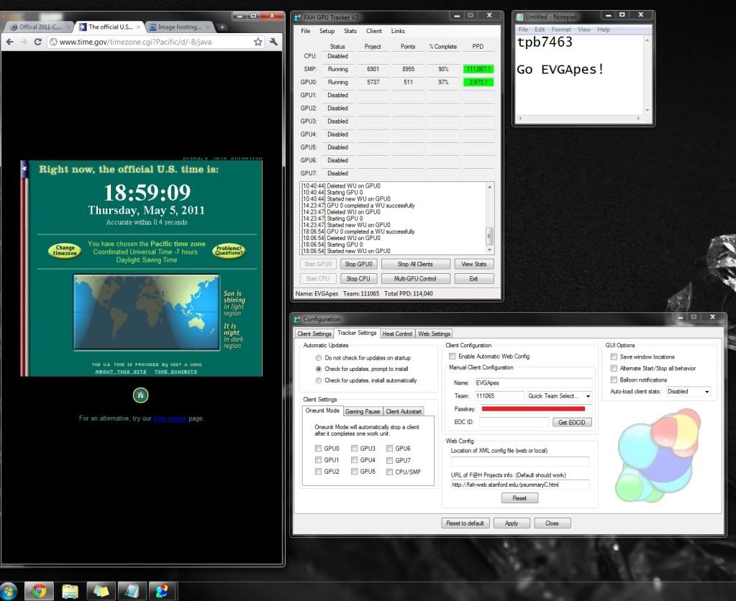Open the Stats menu in FAH Tracker

(x=350, y=31)
